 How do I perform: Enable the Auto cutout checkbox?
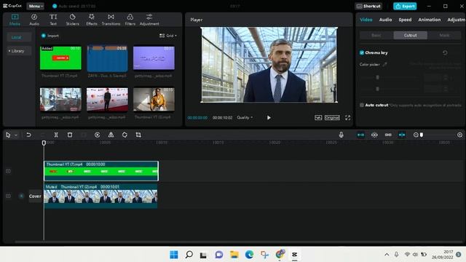362,105
